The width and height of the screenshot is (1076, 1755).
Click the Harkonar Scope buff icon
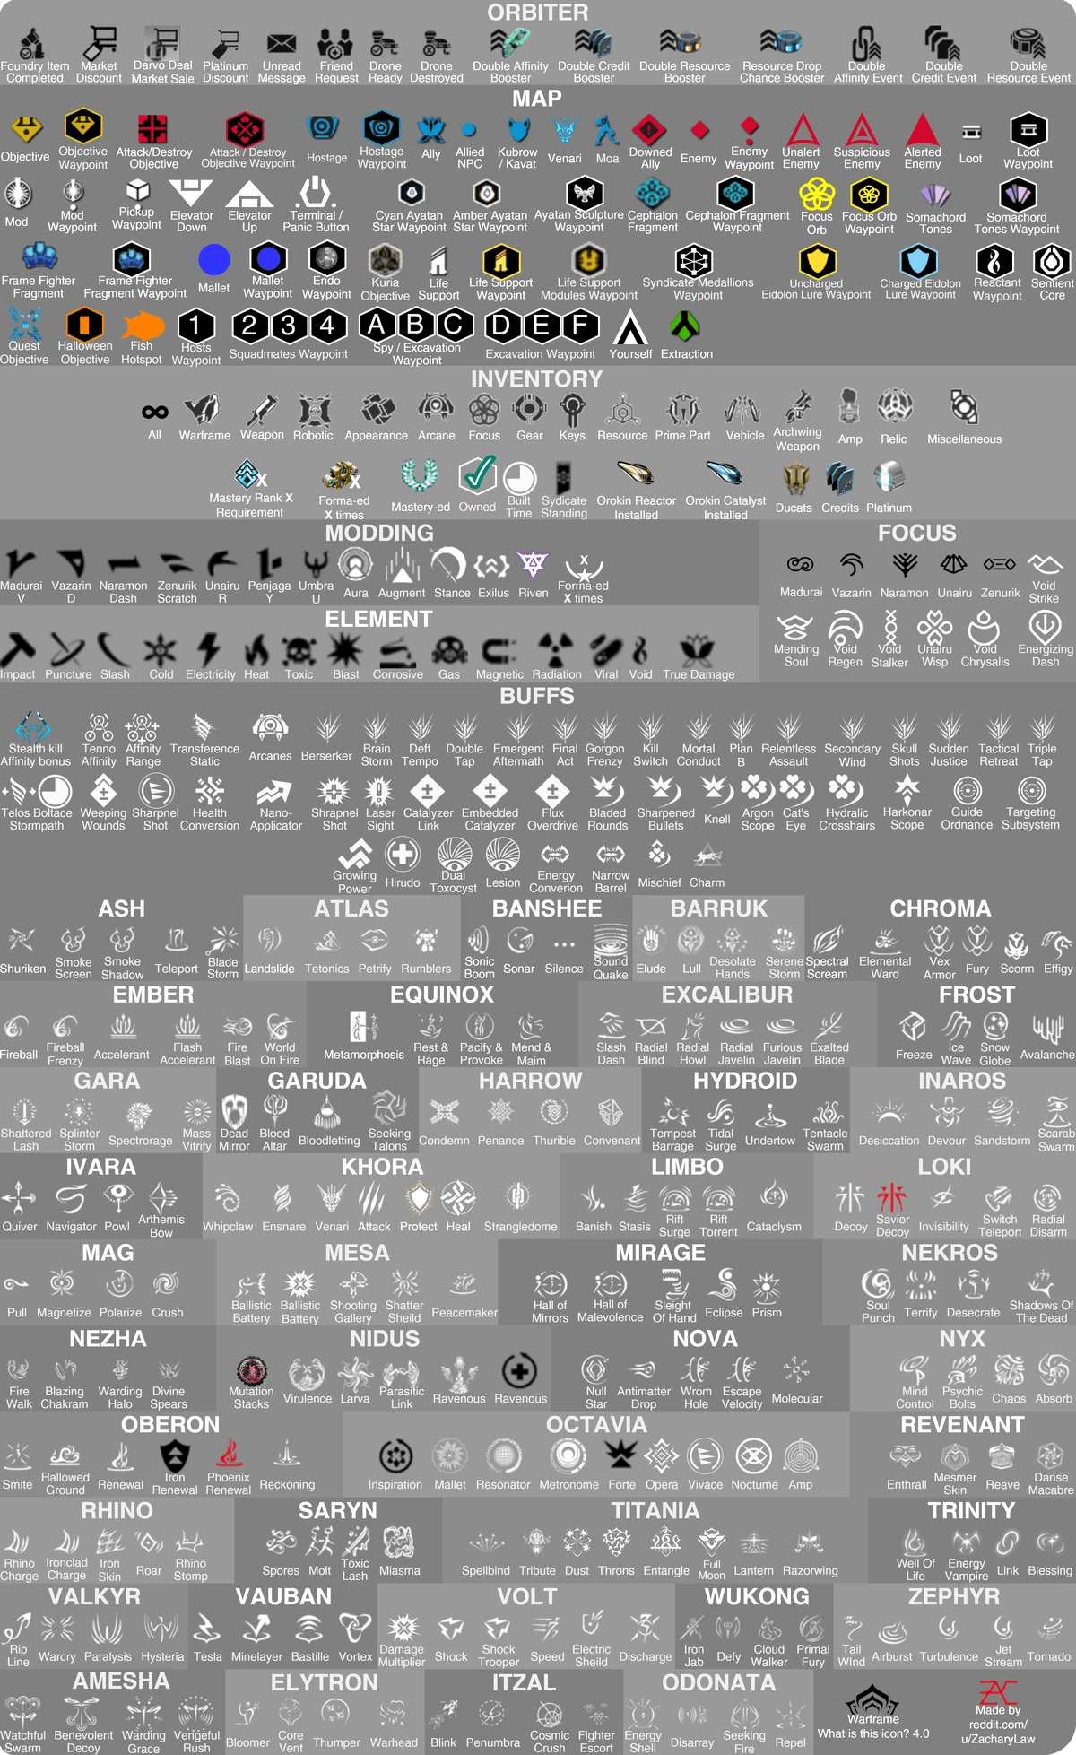[907, 790]
